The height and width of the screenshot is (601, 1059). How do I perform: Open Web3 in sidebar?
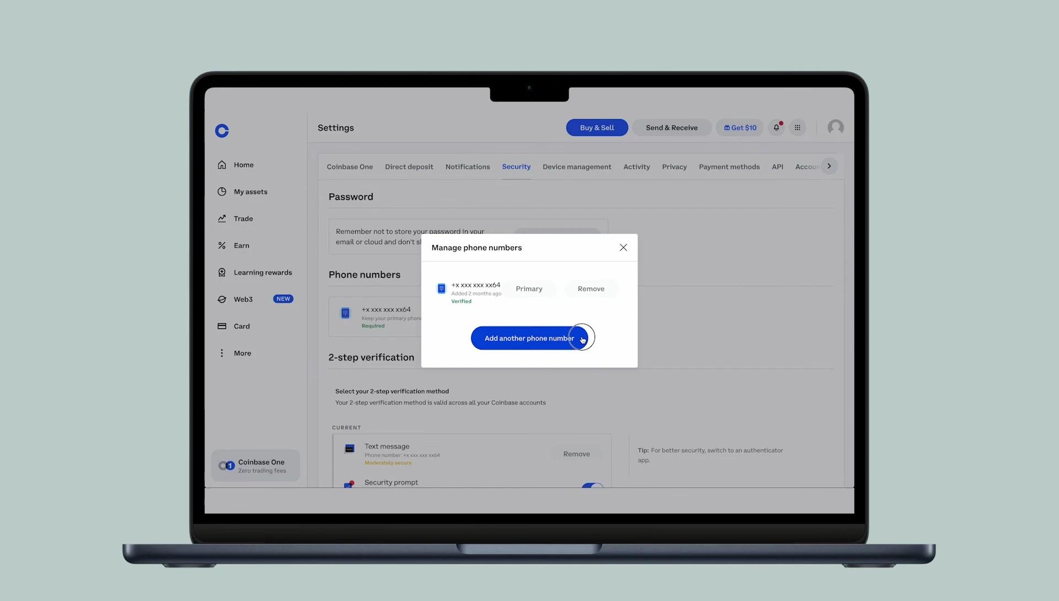243,299
